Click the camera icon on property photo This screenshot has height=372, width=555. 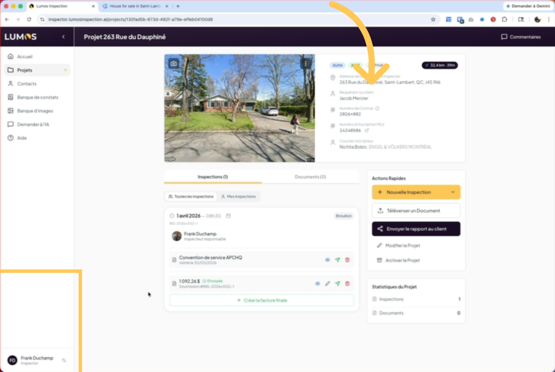point(174,63)
